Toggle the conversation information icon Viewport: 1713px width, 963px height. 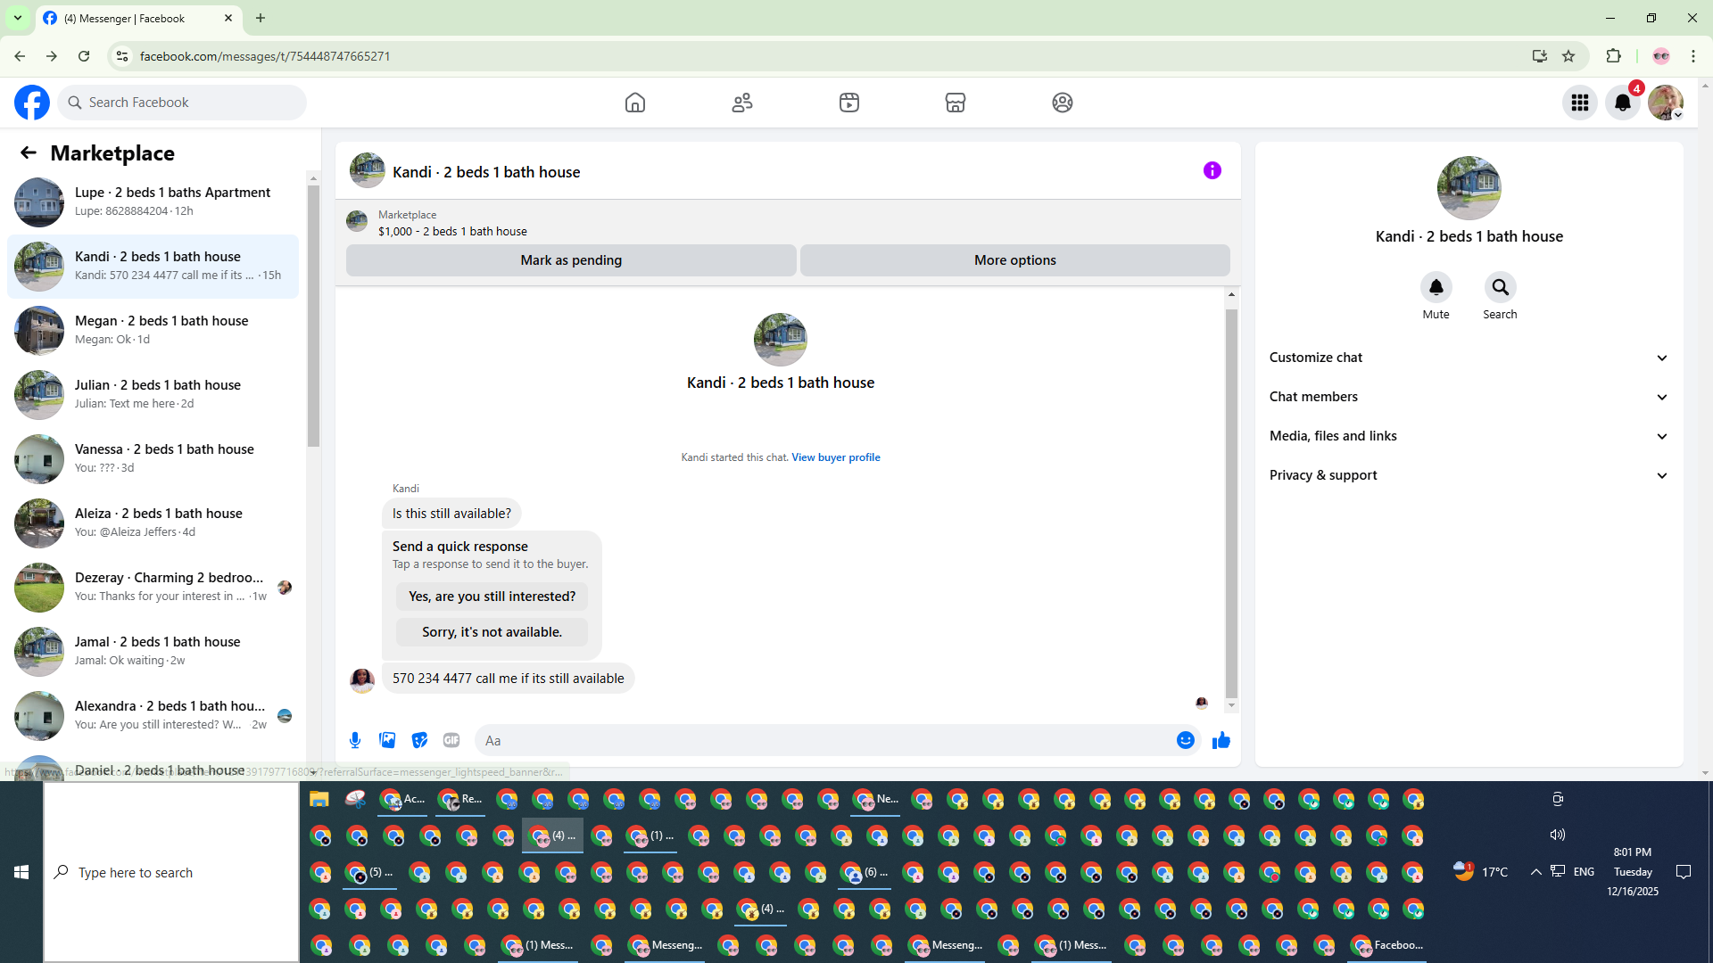pos(1212,170)
